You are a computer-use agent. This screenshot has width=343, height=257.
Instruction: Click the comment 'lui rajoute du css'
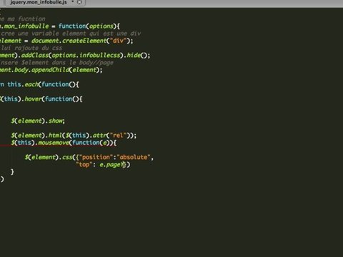click(31, 48)
